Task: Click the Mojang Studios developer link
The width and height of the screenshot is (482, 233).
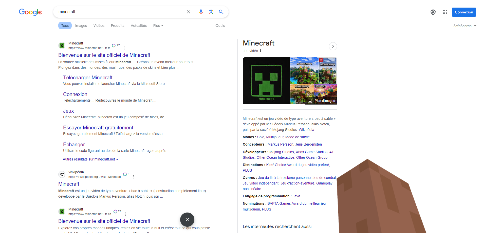Action: coord(282,152)
